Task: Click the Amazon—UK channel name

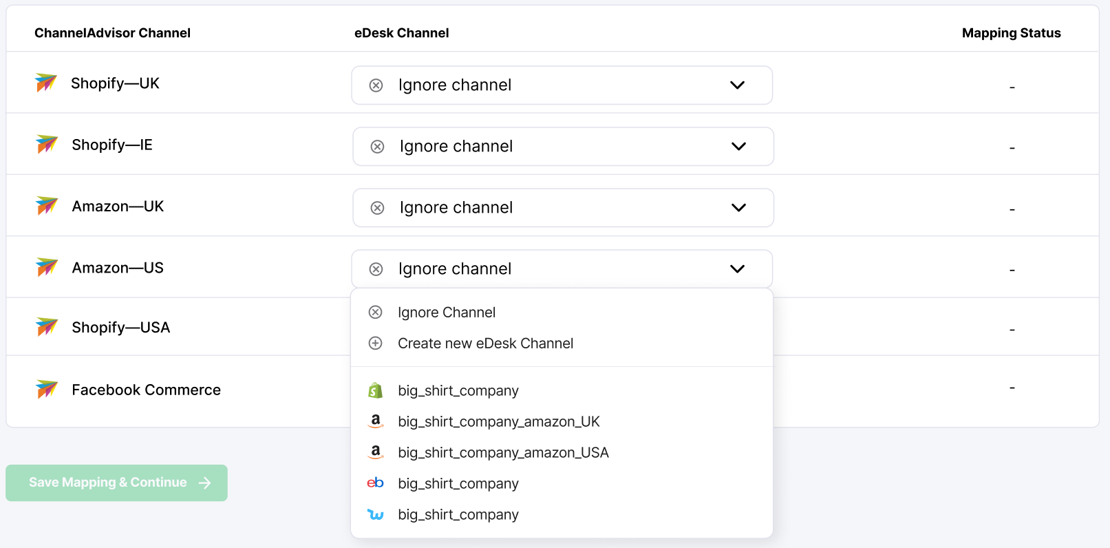Action: [118, 206]
